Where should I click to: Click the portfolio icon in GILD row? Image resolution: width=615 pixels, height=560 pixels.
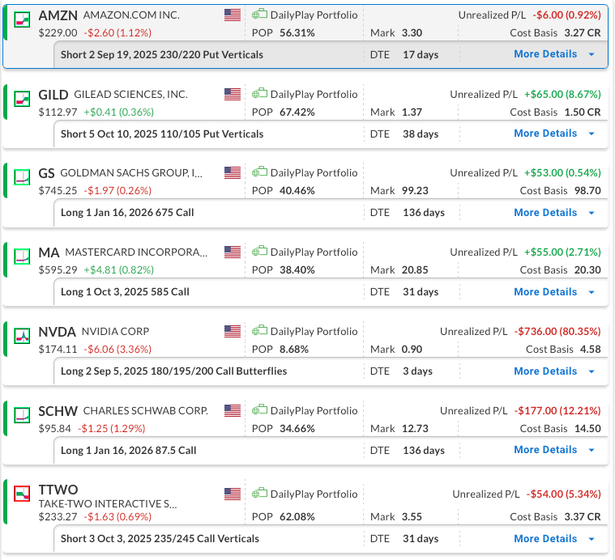click(259, 94)
